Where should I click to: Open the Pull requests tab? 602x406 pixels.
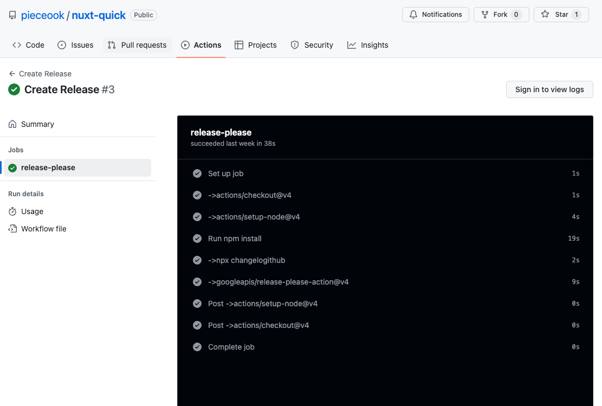[138, 45]
